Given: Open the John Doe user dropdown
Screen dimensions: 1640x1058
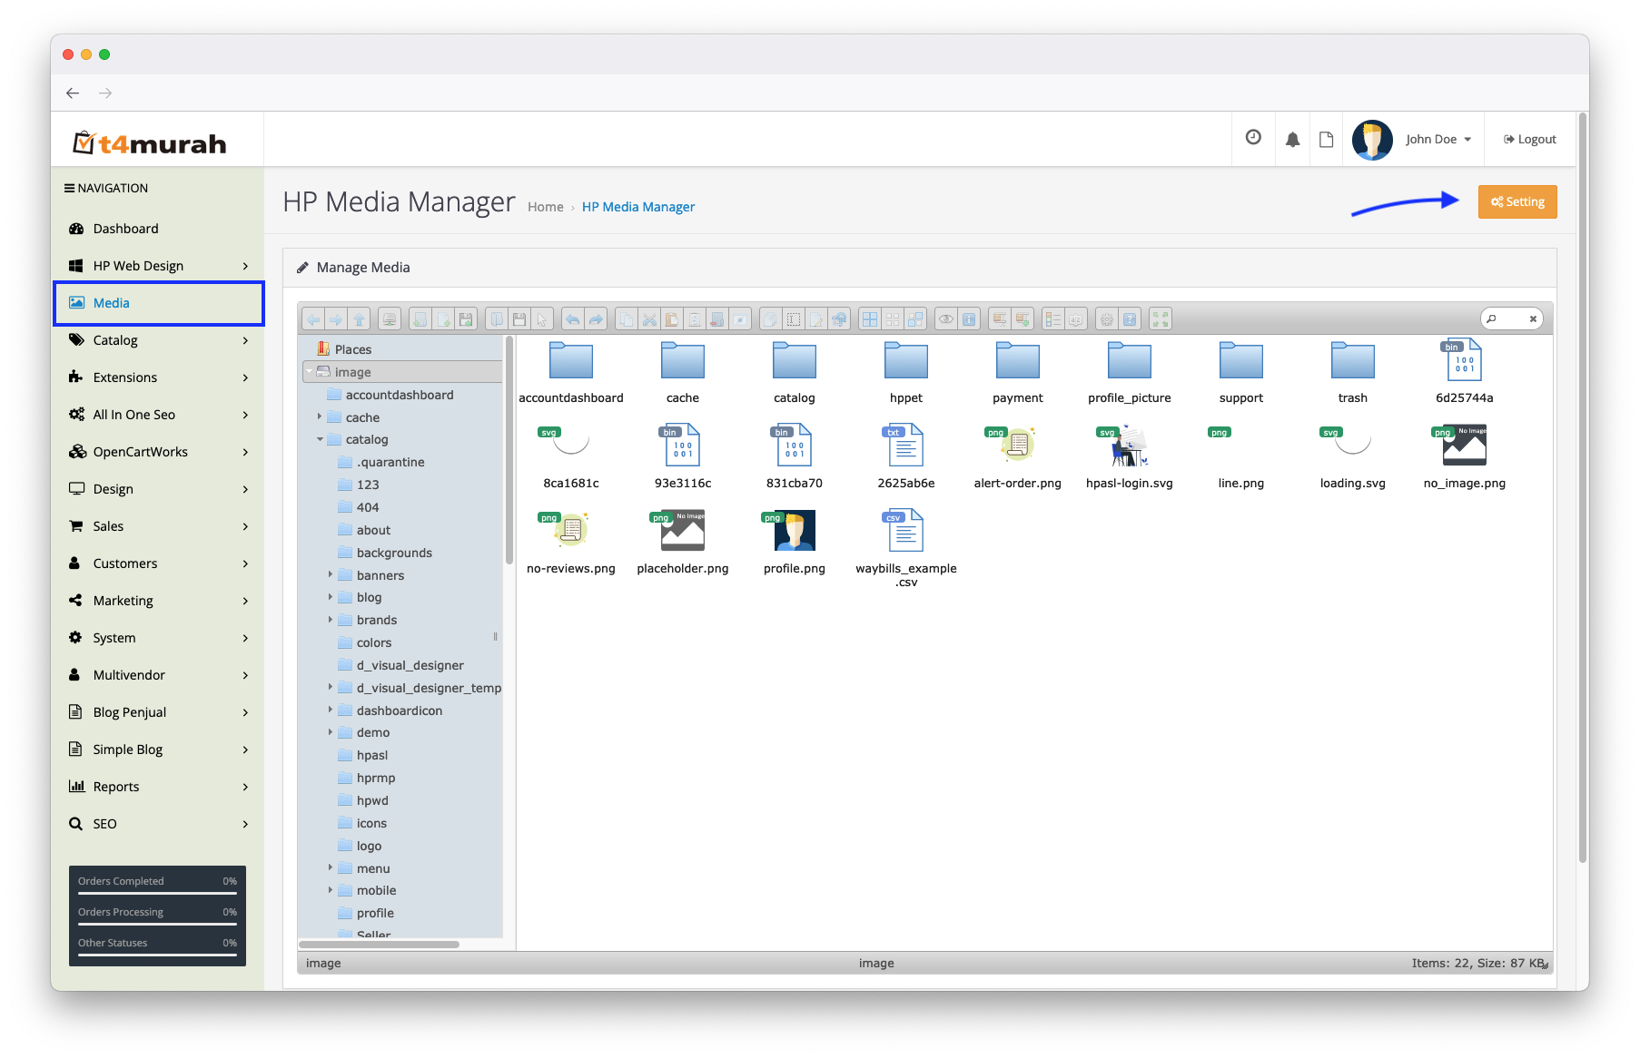Looking at the screenshot, I should (x=1437, y=140).
